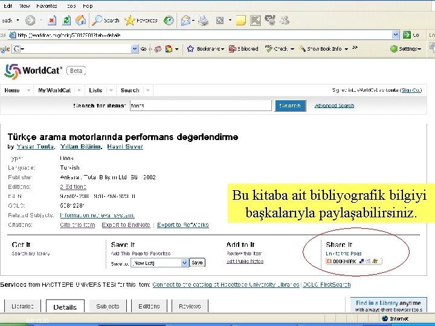The width and height of the screenshot is (435, 326).
Task: Expand Home menu arrow
Action: [28, 91]
